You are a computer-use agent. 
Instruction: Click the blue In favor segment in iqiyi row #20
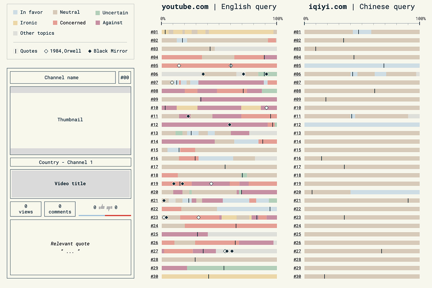(385, 192)
